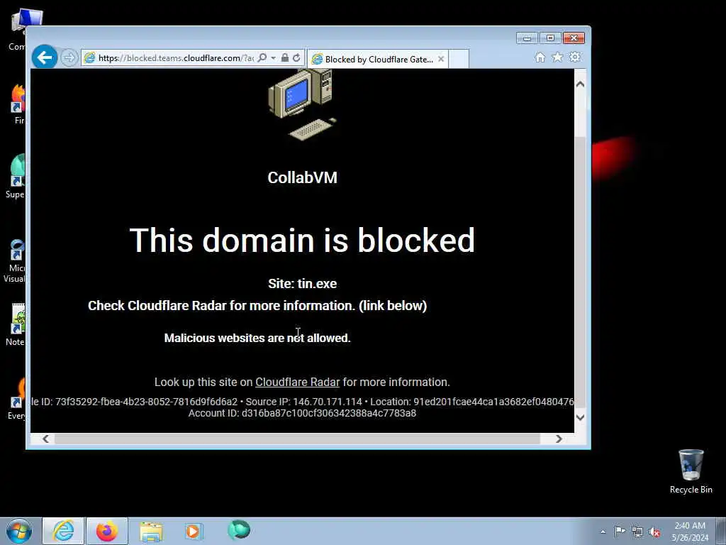Click Internet Explorer taskbar icon

click(63, 531)
